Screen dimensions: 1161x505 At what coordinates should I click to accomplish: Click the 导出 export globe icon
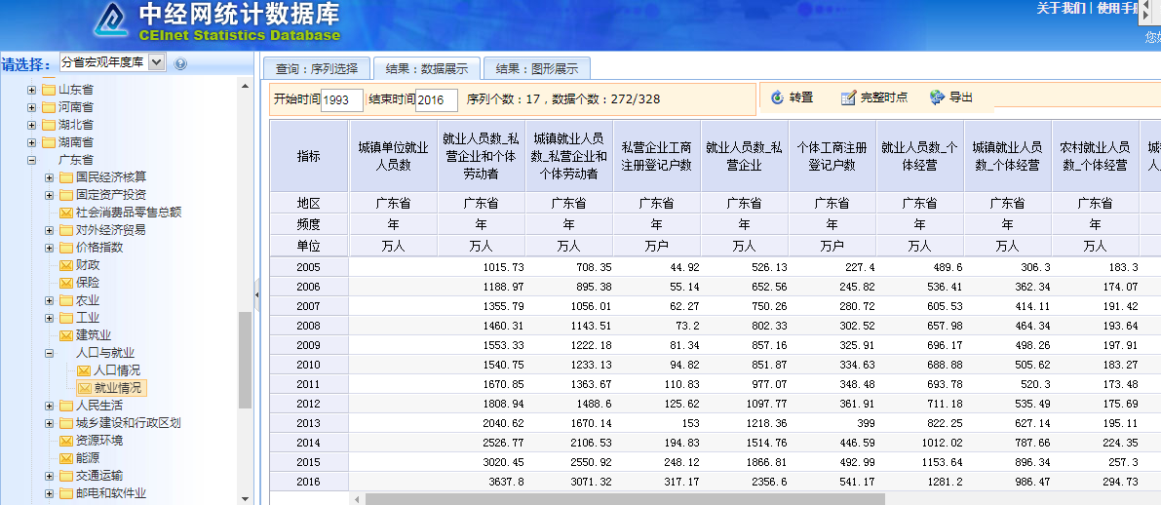[938, 97]
